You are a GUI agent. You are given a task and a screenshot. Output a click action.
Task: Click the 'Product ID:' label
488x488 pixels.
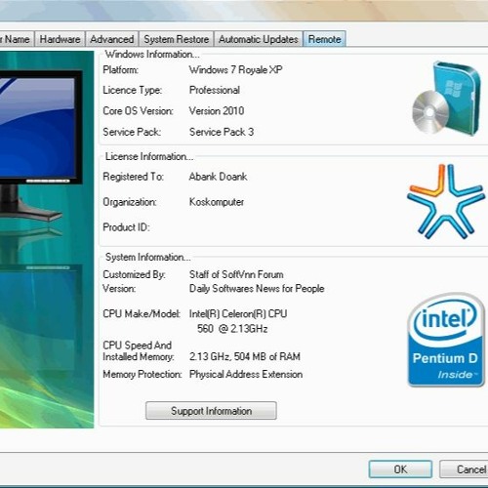click(126, 227)
